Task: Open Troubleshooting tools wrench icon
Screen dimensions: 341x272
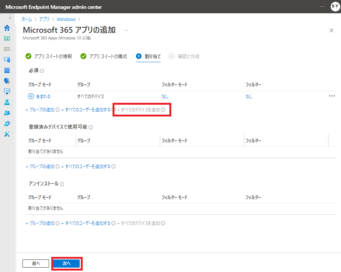Action: [7, 134]
